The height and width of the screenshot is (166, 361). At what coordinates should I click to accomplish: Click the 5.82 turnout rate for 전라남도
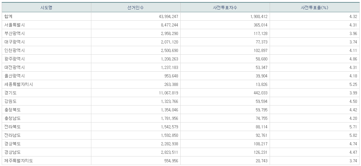353,135
